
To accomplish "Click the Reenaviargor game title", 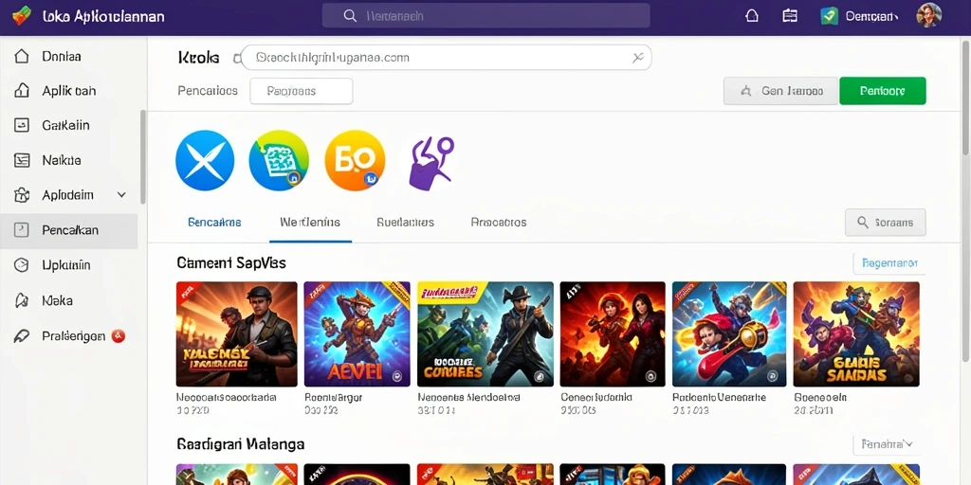I will 333,398.
